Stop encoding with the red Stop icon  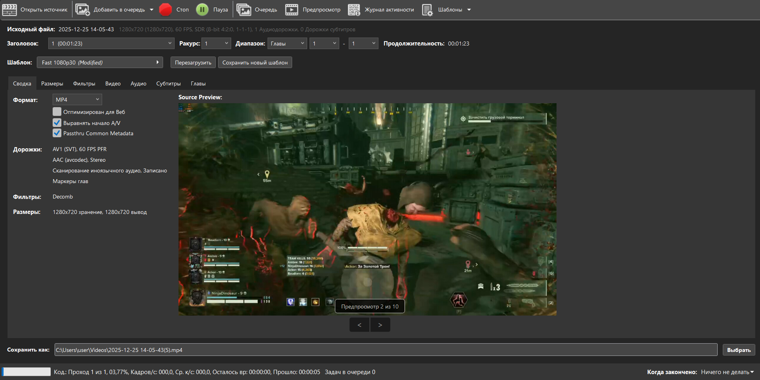coord(165,9)
